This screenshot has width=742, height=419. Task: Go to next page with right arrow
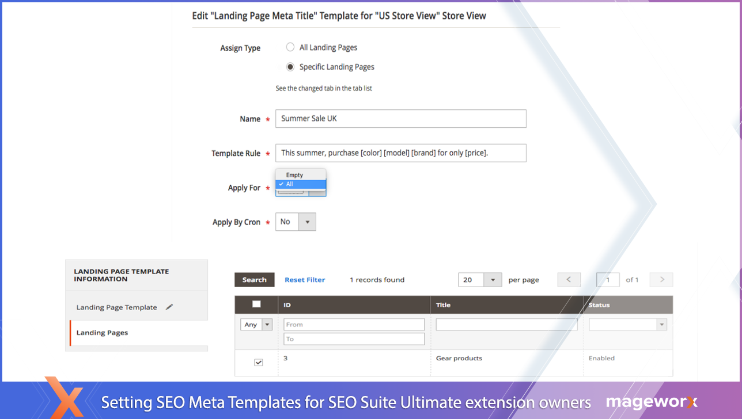tap(661, 280)
